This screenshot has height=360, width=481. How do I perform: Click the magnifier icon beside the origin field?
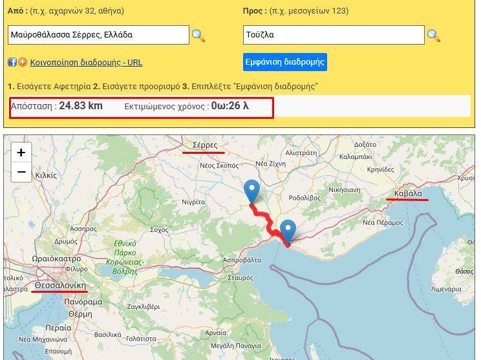tap(198, 36)
